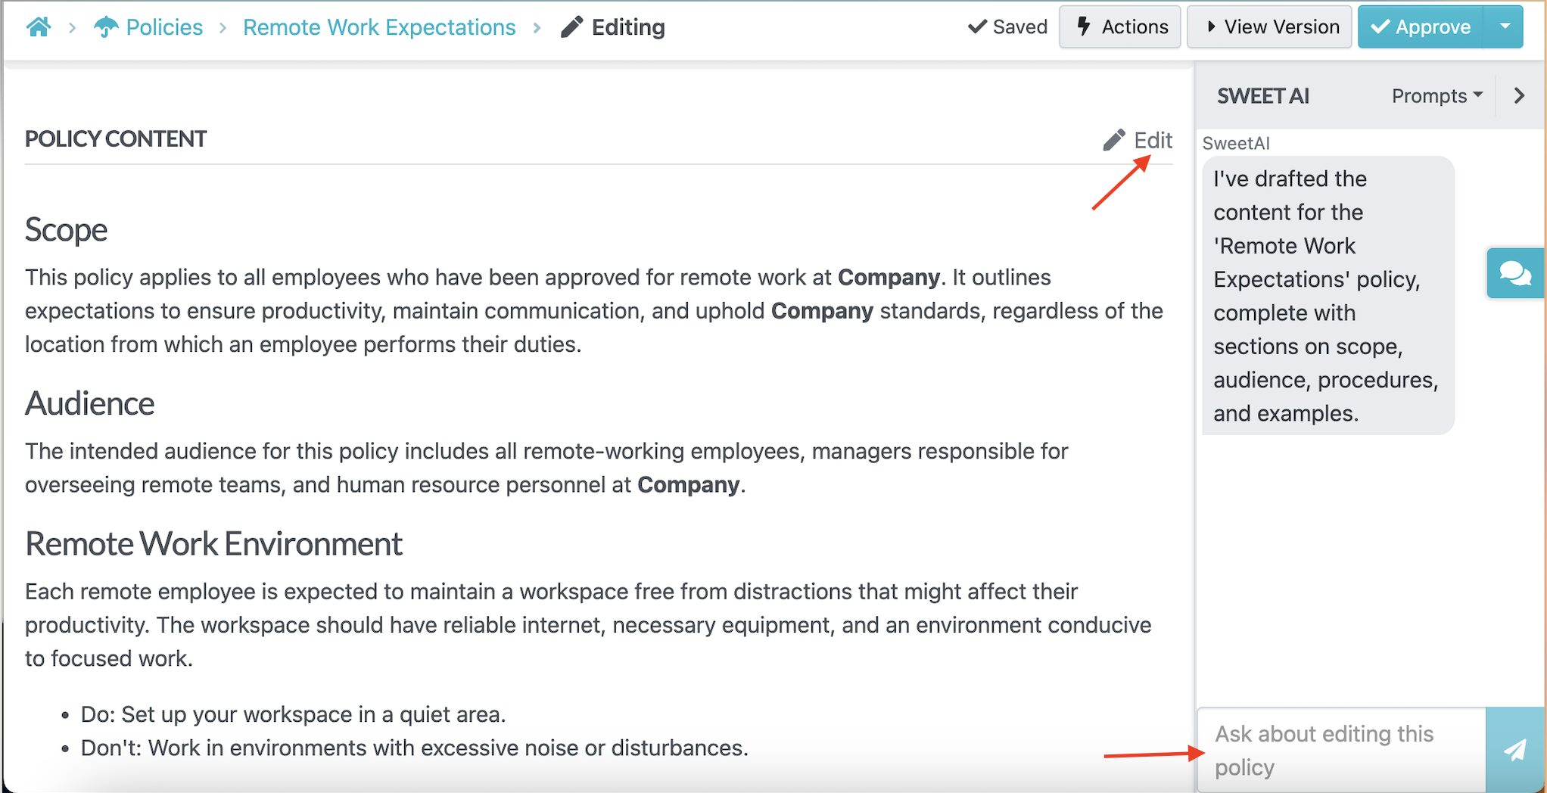Click the home icon in the breadcrumb

click(x=39, y=26)
